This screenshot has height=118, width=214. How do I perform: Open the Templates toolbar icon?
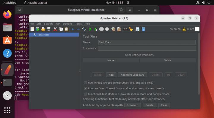coord(37,29)
